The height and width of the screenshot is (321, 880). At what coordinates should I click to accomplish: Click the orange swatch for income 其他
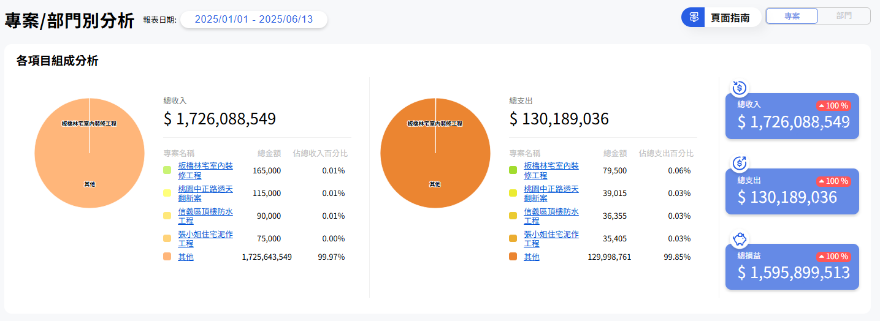tap(167, 257)
